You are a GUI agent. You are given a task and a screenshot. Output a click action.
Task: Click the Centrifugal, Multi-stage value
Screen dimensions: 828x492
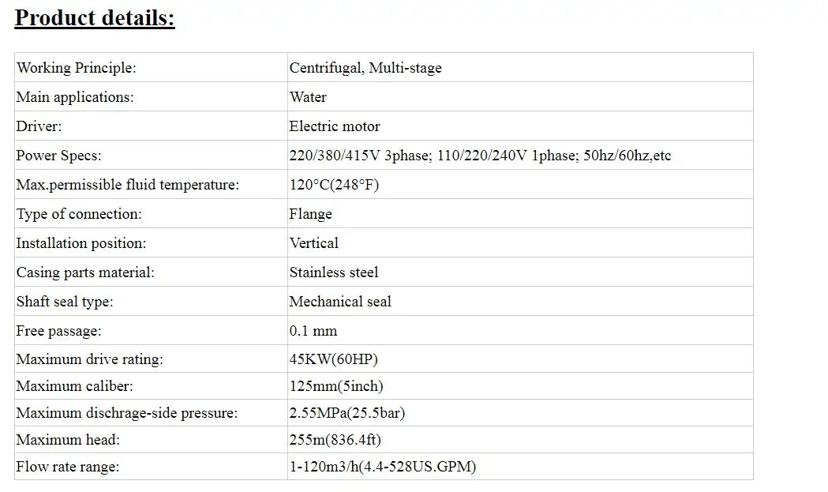click(365, 68)
